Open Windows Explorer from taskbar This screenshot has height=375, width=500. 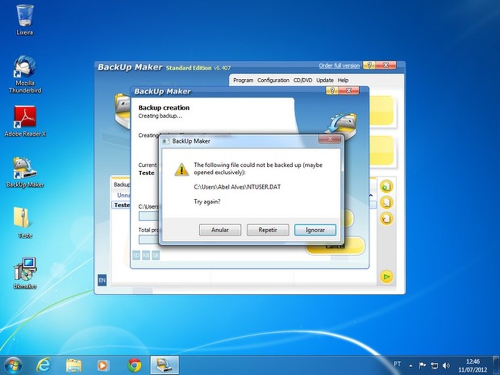pyautogui.click(x=74, y=365)
